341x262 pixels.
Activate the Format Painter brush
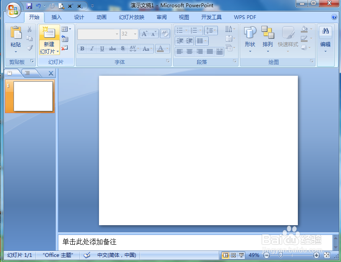[x=30, y=48]
